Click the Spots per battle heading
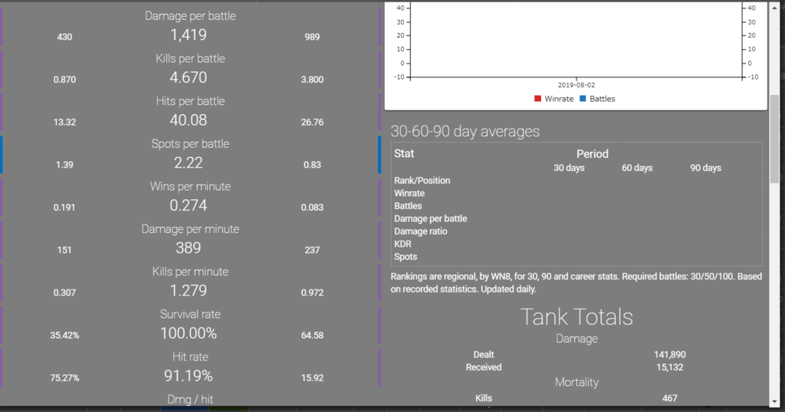This screenshot has width=785, height=412. tap(189, 144)
